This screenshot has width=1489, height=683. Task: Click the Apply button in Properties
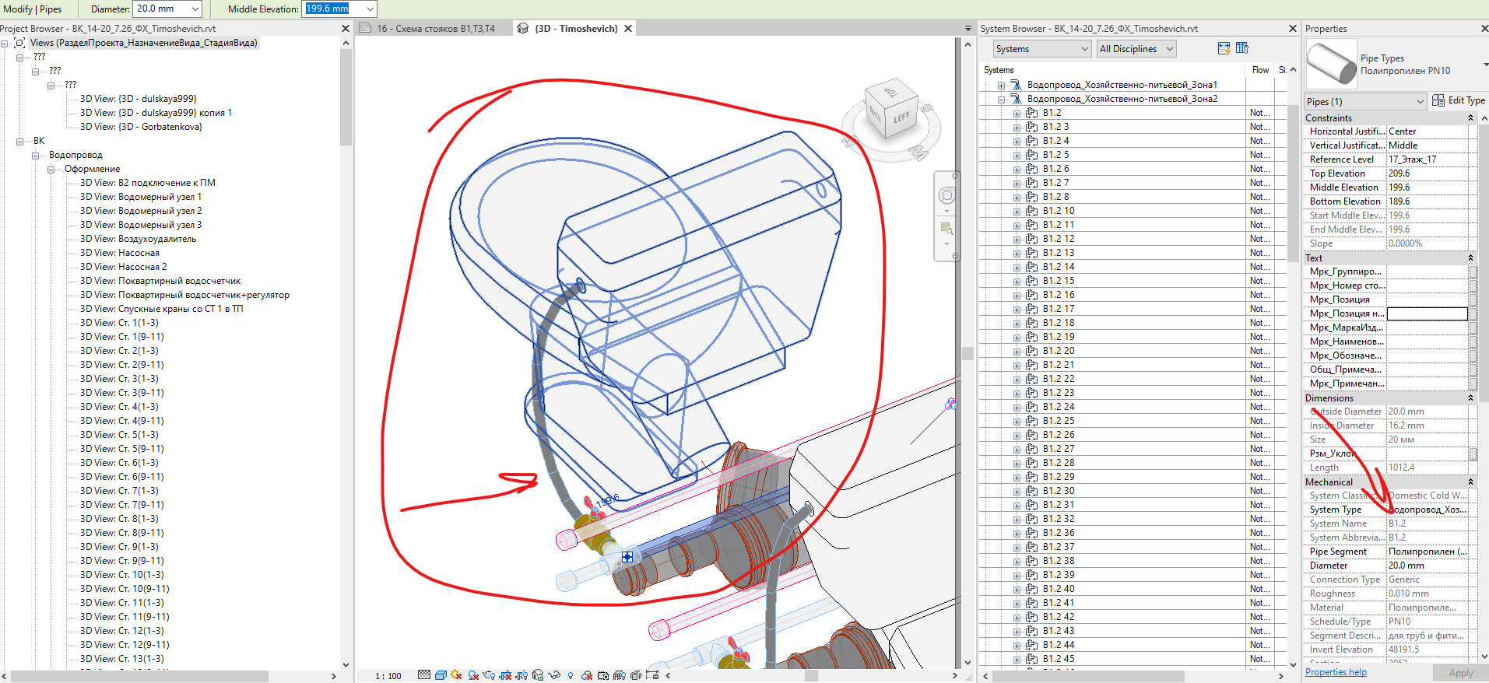(1460, 673)
